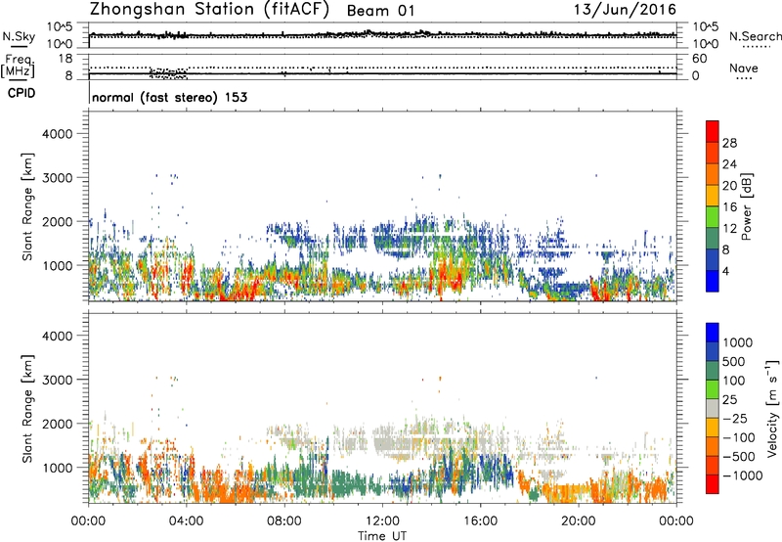This screenshot has width=782, height=542.
Task: Click the dotted line sample under "N.Search"
Action: pos(757,47)
